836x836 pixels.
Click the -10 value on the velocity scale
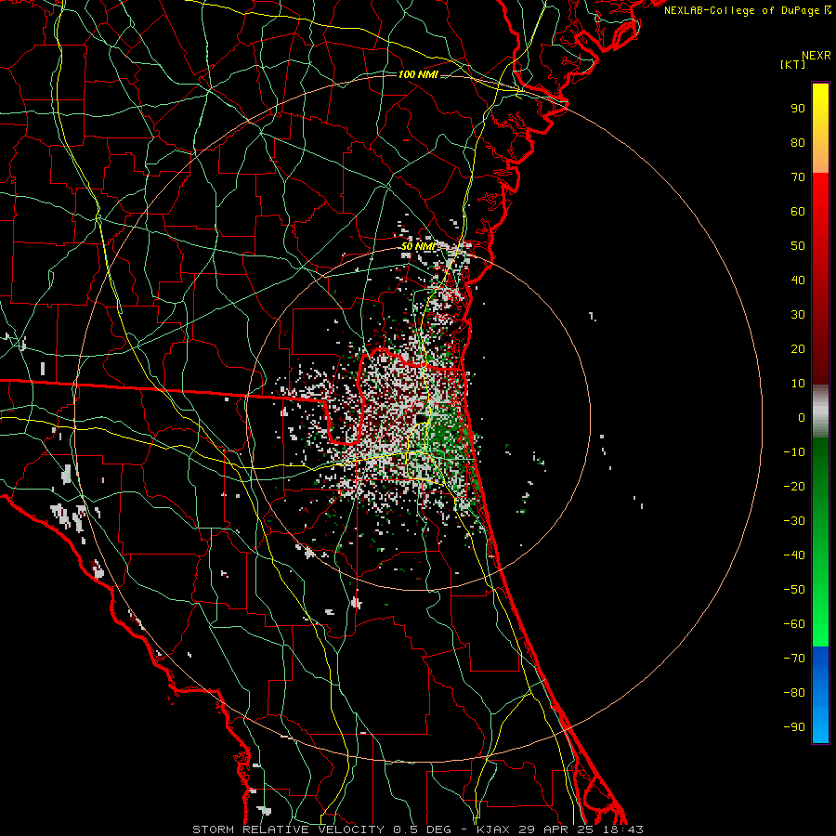pos(794,452)
